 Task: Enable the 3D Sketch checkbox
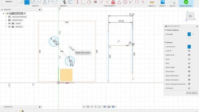click(189, 88)
